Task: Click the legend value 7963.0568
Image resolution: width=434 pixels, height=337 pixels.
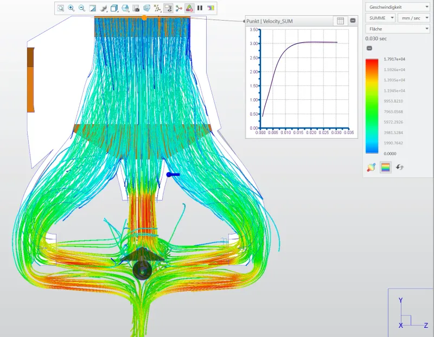Action: (393, 112)
